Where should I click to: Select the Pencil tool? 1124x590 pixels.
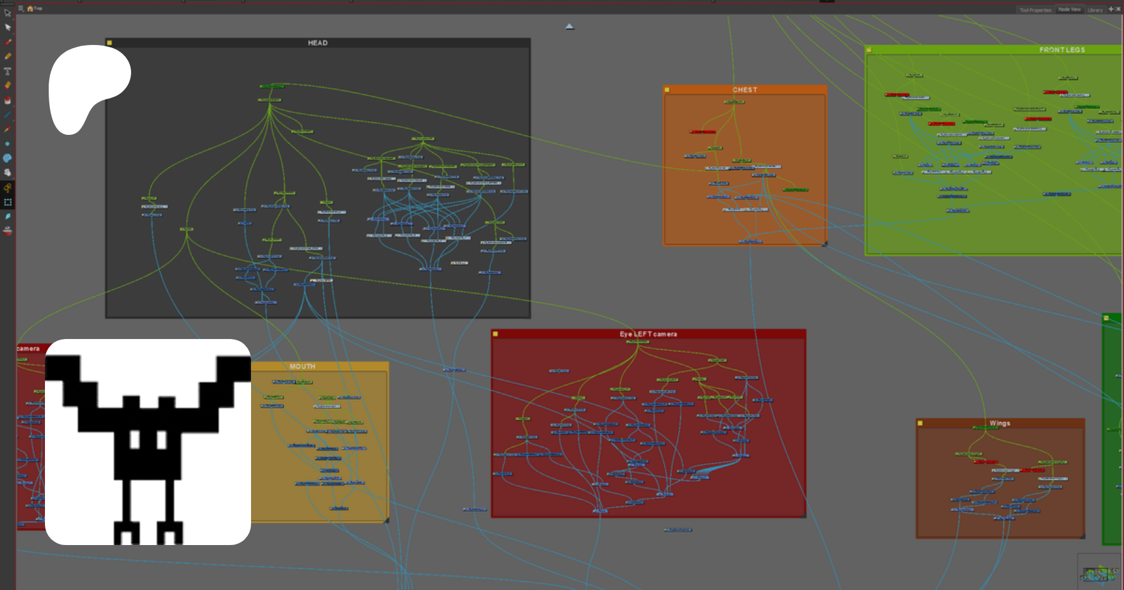[7, 56]
